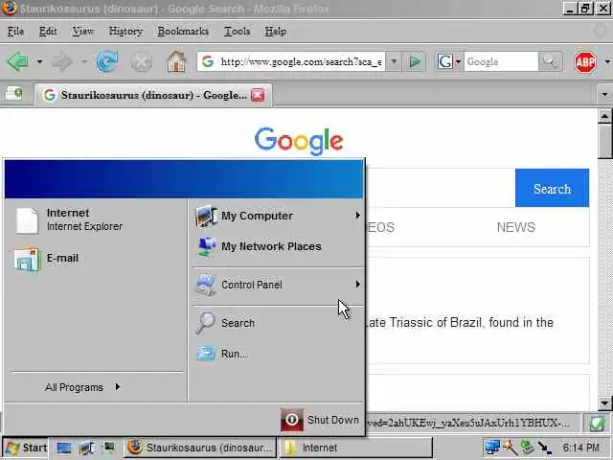Open the Help menu
The image size is (613, 460).
[x=276, y=32]
